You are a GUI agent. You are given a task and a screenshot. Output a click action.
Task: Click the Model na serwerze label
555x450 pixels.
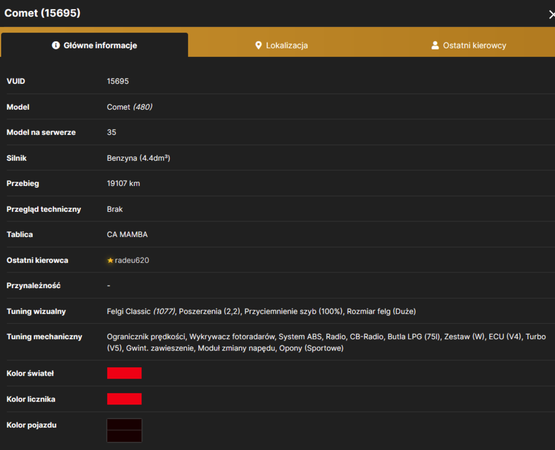click(41, 132)
